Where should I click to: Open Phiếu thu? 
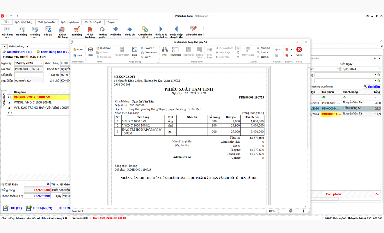pos(115,31)
